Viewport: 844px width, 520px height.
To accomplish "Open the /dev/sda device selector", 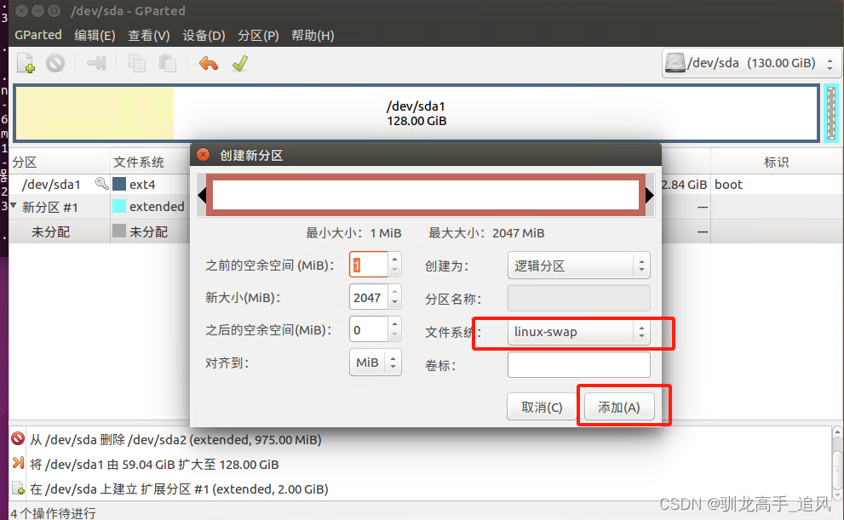I will (750, 63).
